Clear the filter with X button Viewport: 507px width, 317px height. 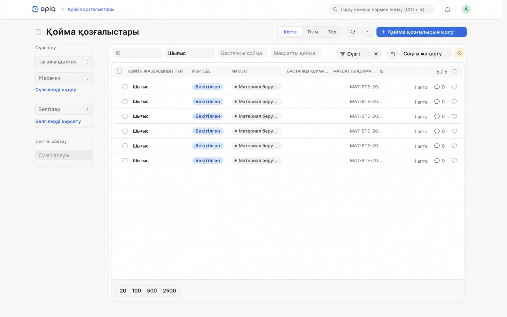[x=376, y=54]
